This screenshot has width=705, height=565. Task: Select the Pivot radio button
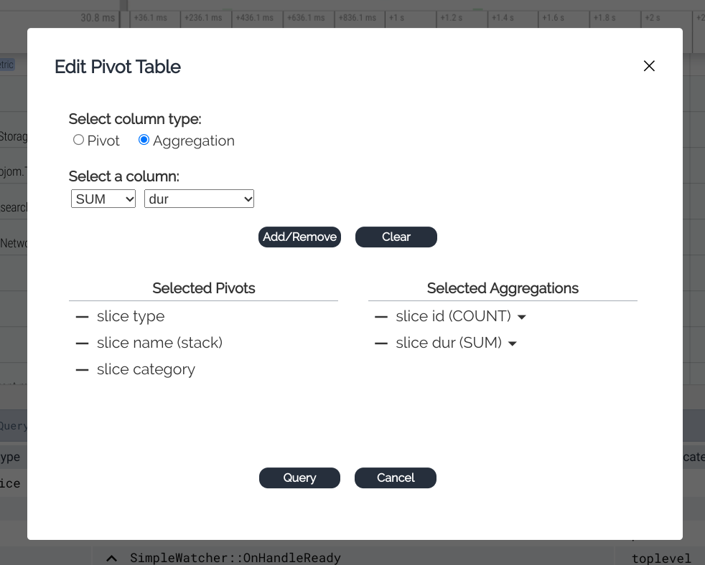click(79, 140)
